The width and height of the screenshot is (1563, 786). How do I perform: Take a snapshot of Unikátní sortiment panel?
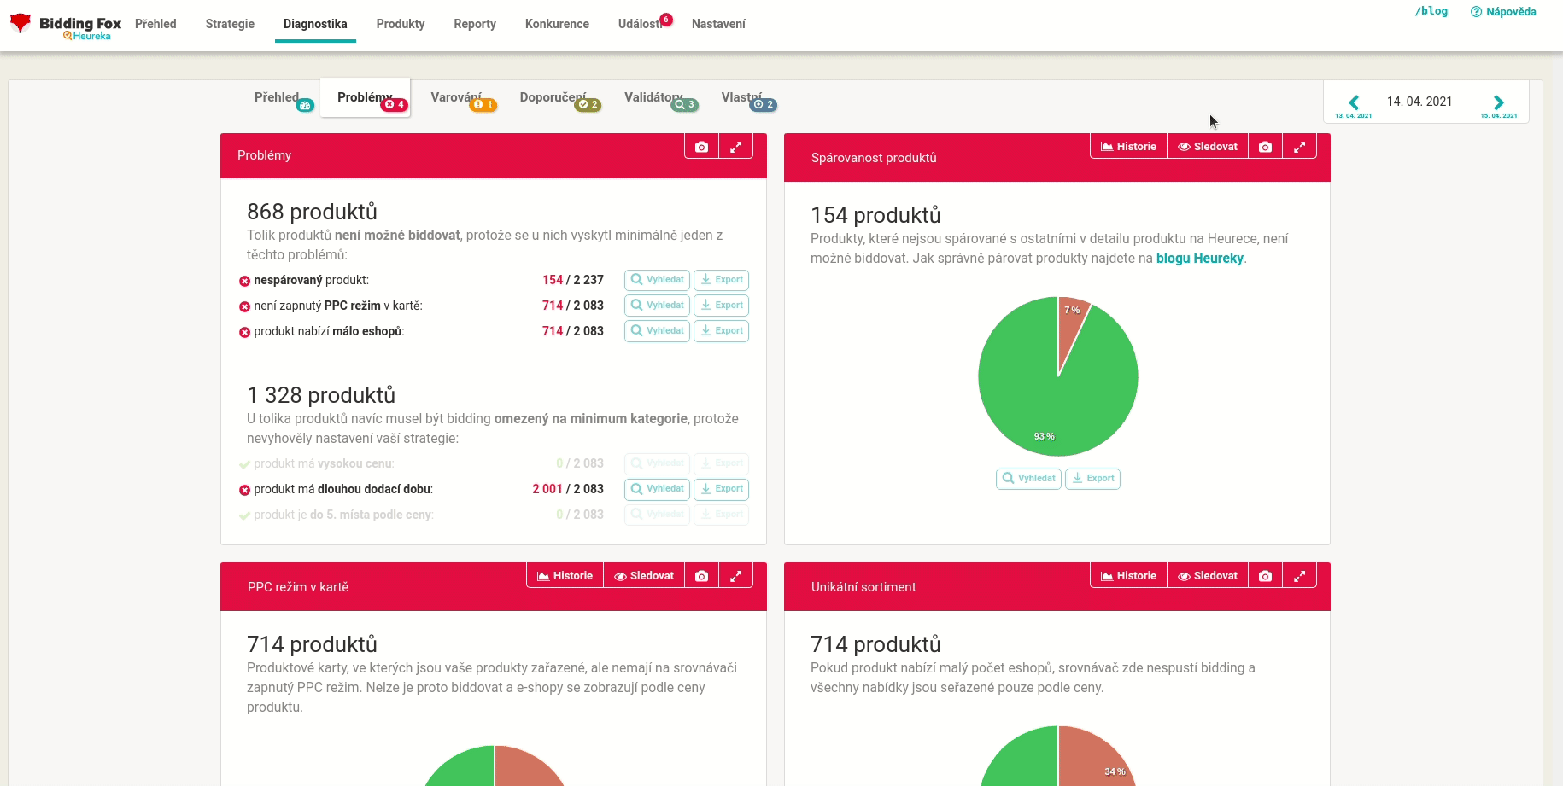click(x=1265, y=576)
